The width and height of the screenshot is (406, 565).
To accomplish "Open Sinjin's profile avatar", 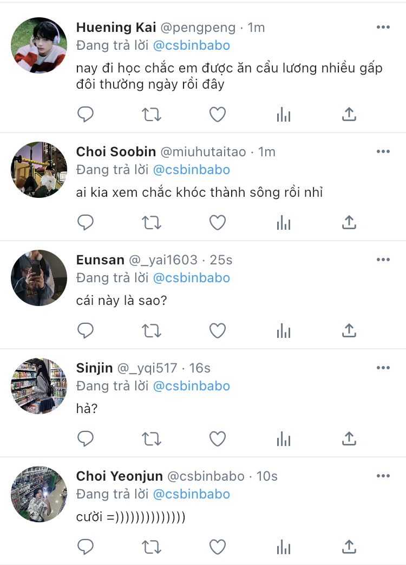I will pyautogui.click(x=39, y=386).
